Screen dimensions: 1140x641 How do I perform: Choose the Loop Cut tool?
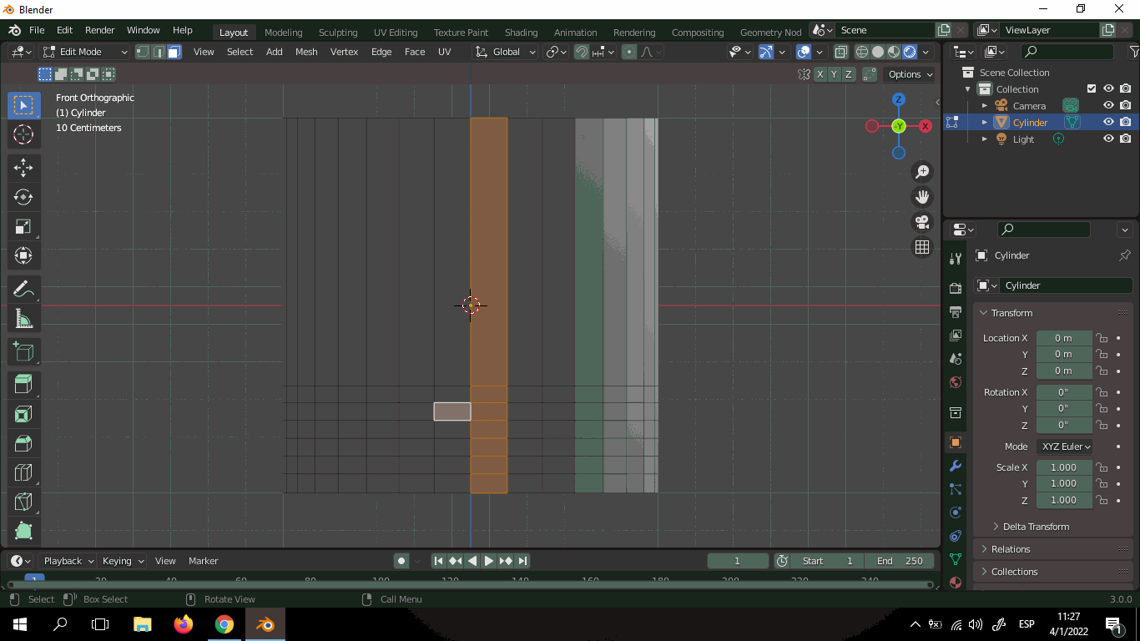23,472
